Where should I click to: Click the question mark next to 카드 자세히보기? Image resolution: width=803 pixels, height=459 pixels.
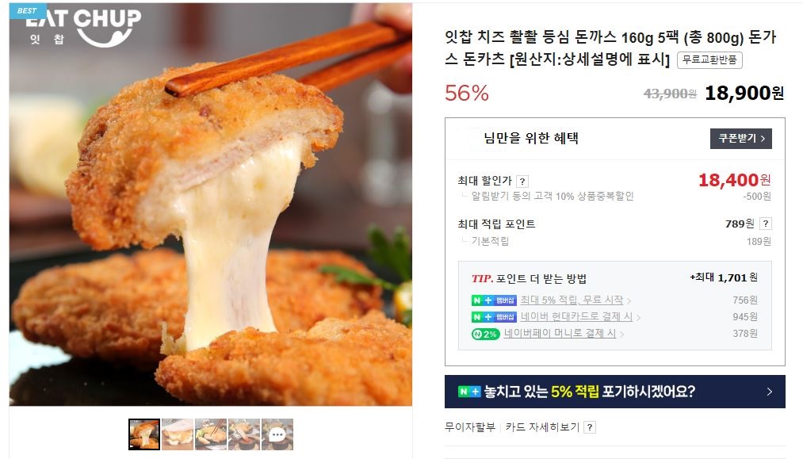[590, 427]
